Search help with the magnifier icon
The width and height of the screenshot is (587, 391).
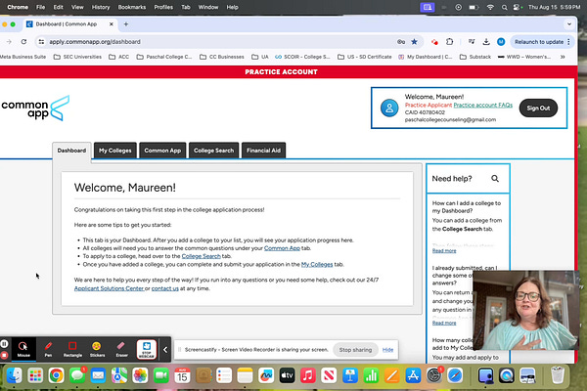point(495,179)
